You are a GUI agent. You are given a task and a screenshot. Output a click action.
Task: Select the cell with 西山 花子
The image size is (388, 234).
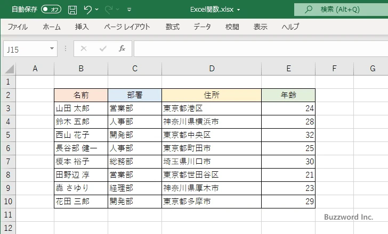point(81,135)
